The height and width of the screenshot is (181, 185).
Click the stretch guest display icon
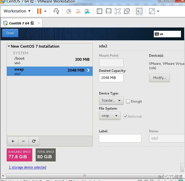click(152, 11)
